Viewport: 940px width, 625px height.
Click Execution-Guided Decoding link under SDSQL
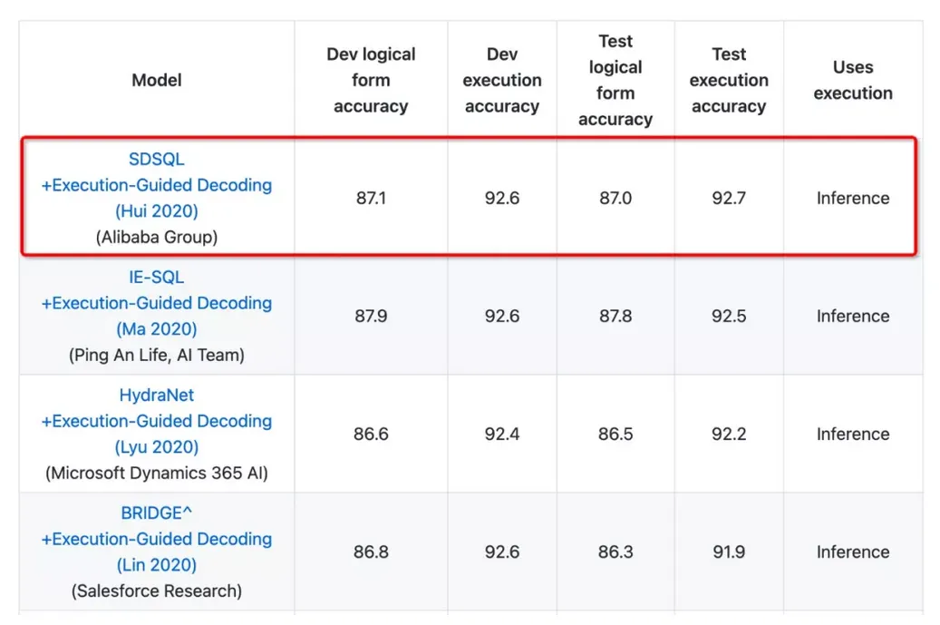[157, 185]
